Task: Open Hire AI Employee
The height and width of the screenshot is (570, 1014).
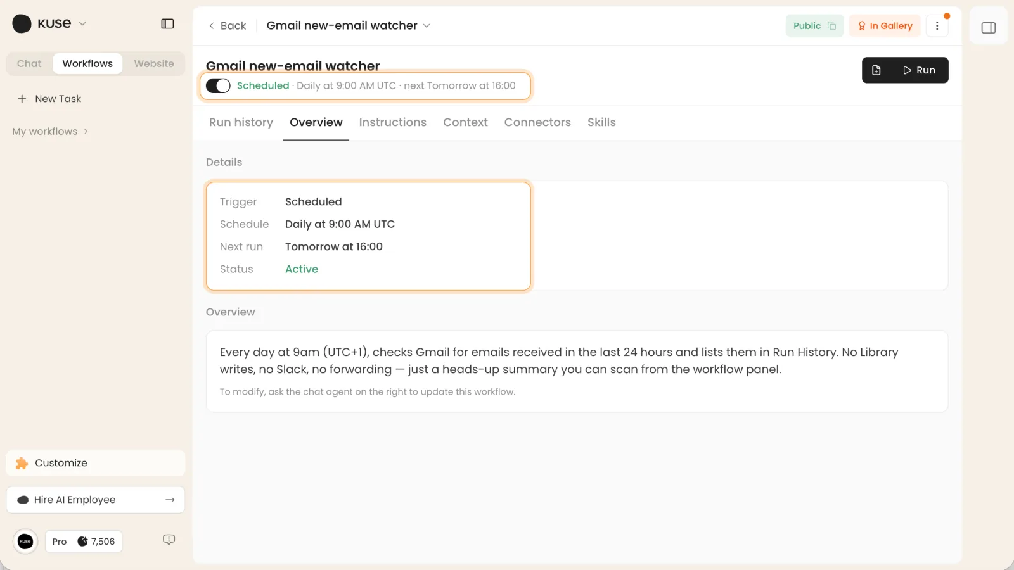Action: pos(96,500)
